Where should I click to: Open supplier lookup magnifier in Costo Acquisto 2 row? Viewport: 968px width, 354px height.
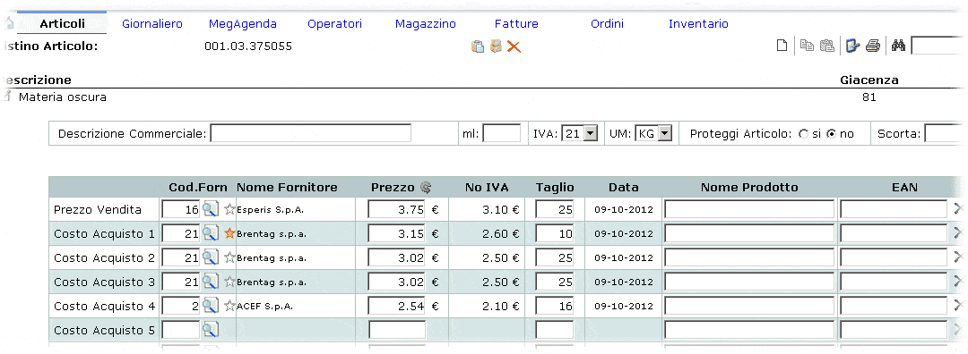coord(211,257)
